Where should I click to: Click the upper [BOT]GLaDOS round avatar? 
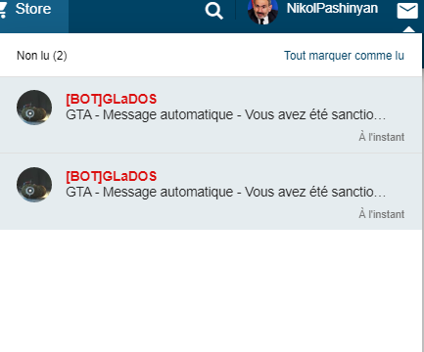click(x=34, y=108)
